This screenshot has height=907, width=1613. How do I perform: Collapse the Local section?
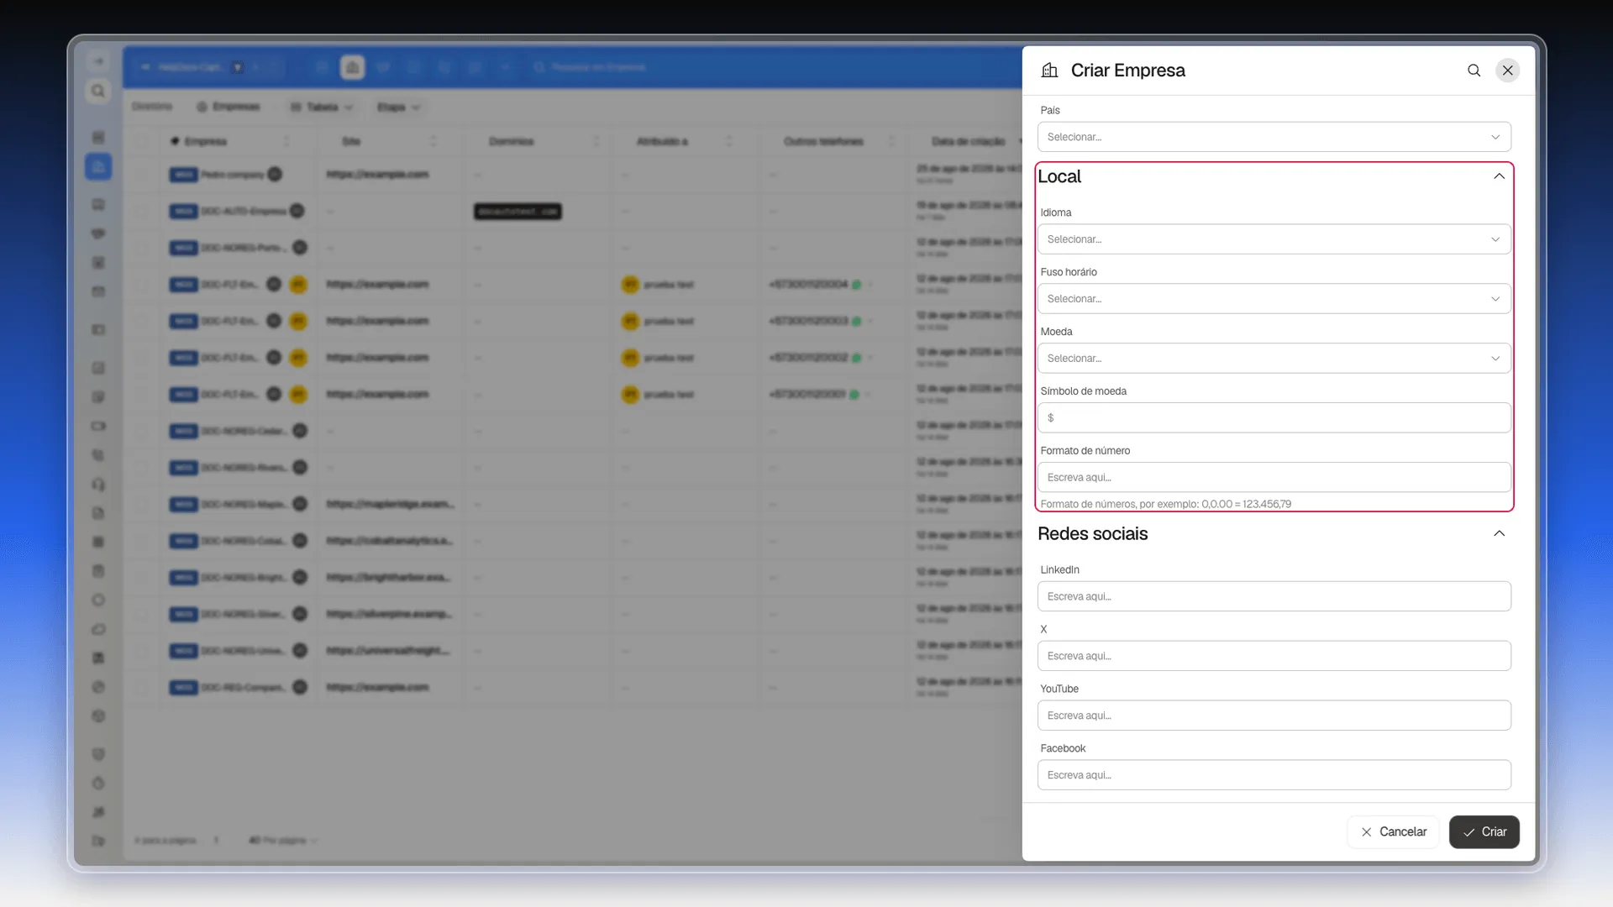1499,176
